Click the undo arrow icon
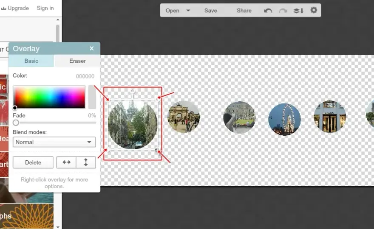The height and width of the screenshot is (229, 374). click(x=268, y=11)
